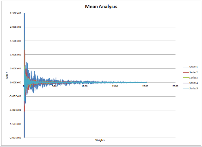
Task: Click the 1500 x-axis tick label
Action: point(115,86)
